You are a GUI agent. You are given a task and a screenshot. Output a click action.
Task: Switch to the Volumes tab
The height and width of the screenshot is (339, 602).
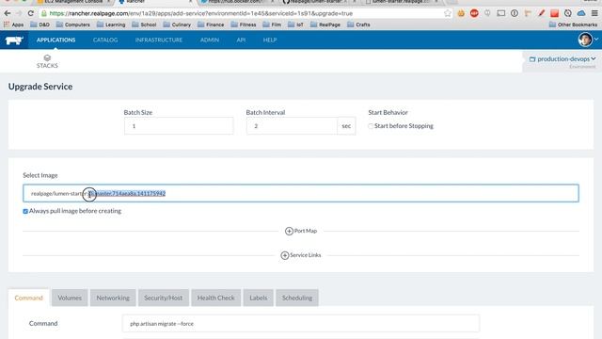click(70, 298)
